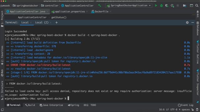200x112 pixels.
Task: Click ApplicationController breadcrumb in navigation bar
Action: coord(77,6)
